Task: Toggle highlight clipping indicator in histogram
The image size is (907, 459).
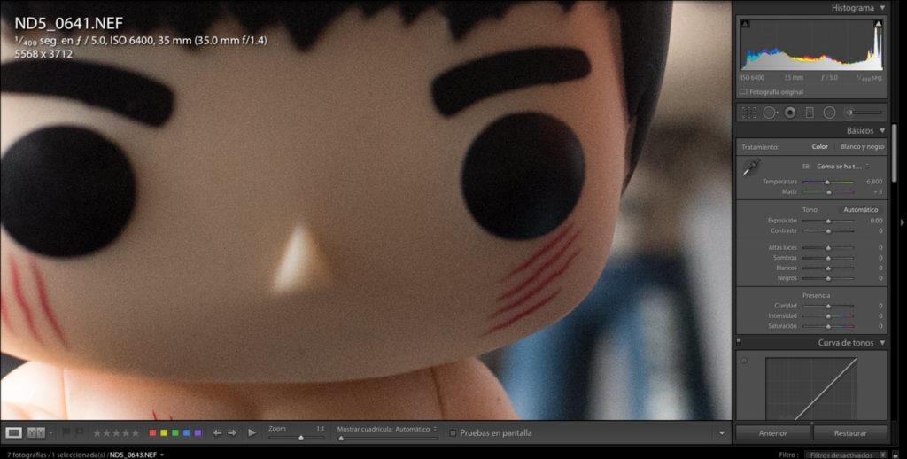Action: point(878,24)
